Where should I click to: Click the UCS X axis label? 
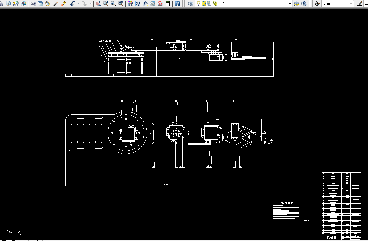point(19,232)
